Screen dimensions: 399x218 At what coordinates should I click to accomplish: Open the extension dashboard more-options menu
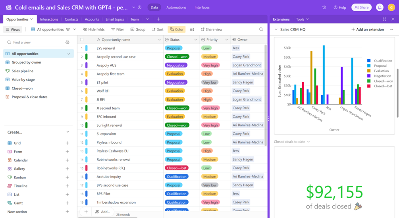click(x=391, y=29)
